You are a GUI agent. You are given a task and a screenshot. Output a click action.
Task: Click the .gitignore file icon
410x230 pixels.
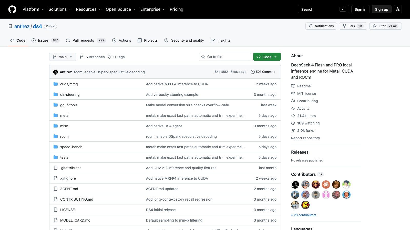56,178
